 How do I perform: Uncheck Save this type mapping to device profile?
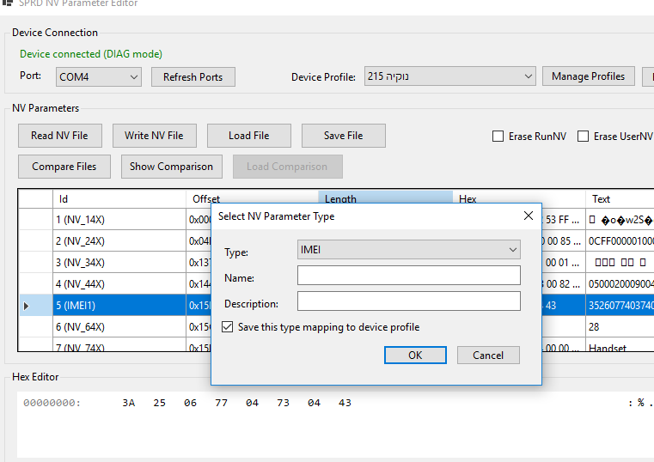pos(228,327)
